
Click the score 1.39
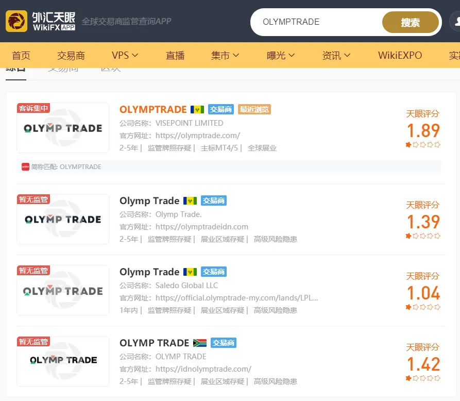point(423,222)
